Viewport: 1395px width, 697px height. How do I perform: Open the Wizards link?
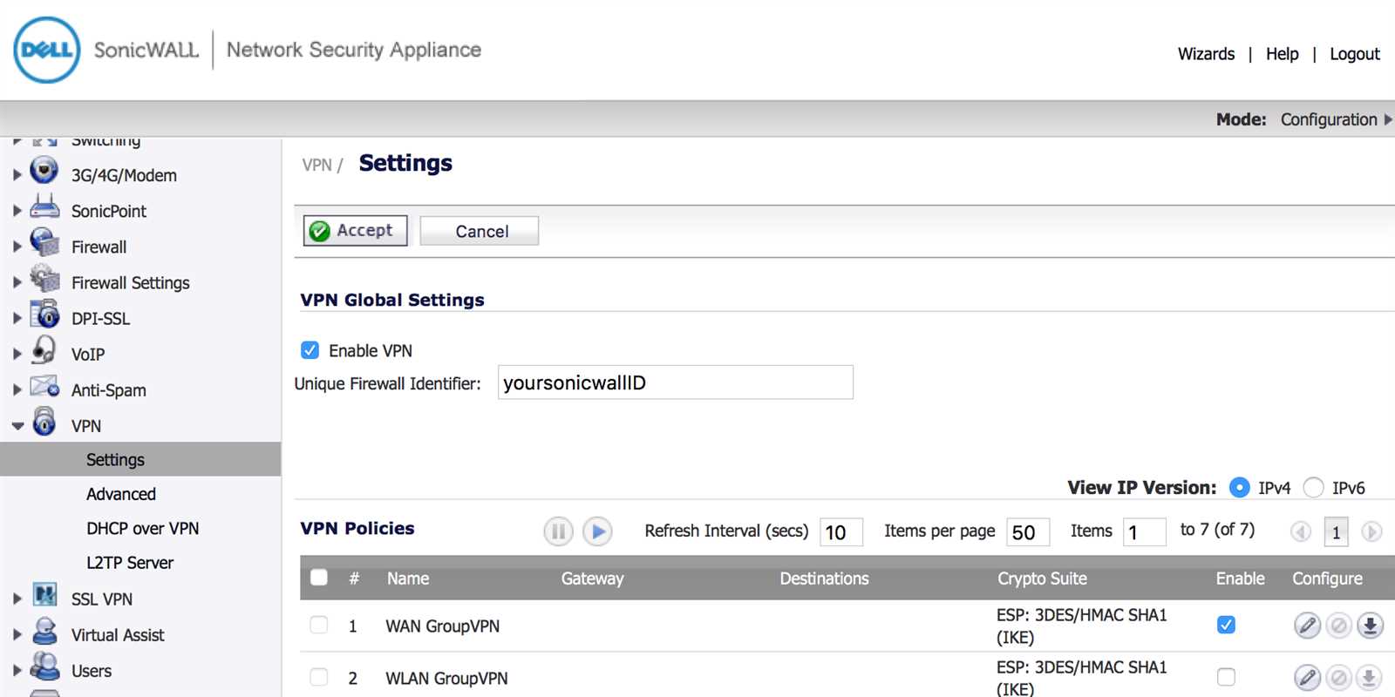coord(1206,54)
